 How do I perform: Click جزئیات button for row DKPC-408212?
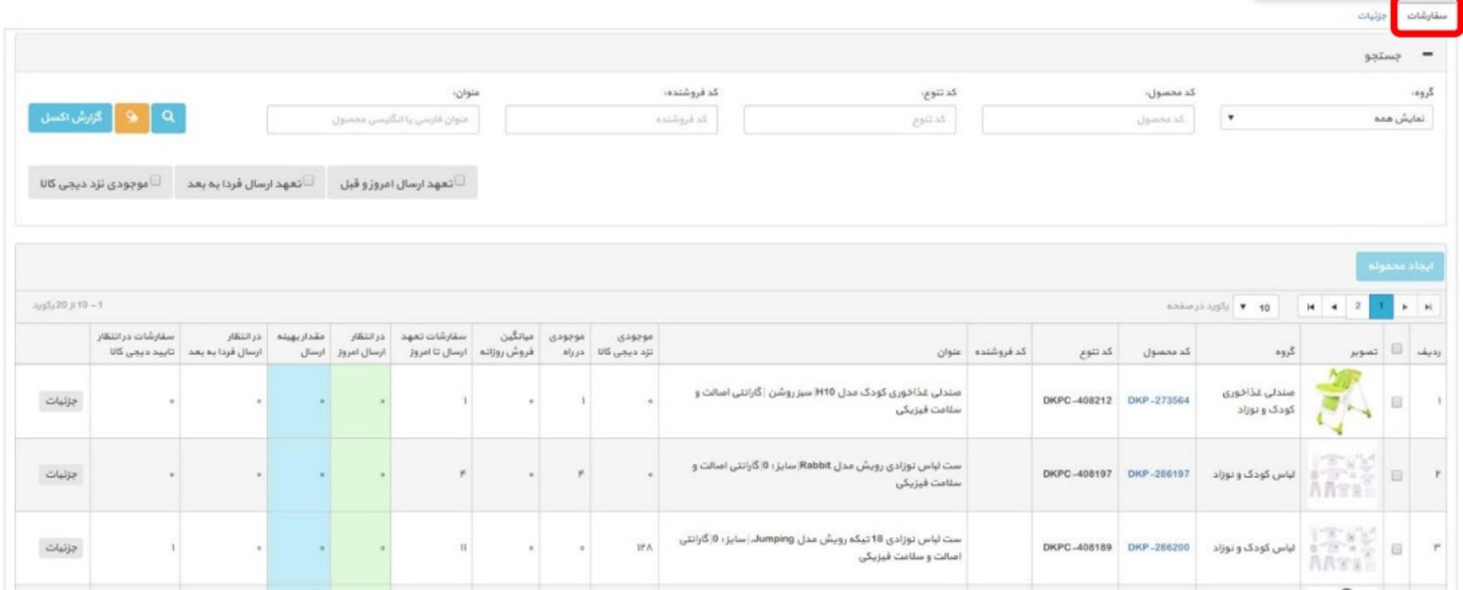coord(61,400)
